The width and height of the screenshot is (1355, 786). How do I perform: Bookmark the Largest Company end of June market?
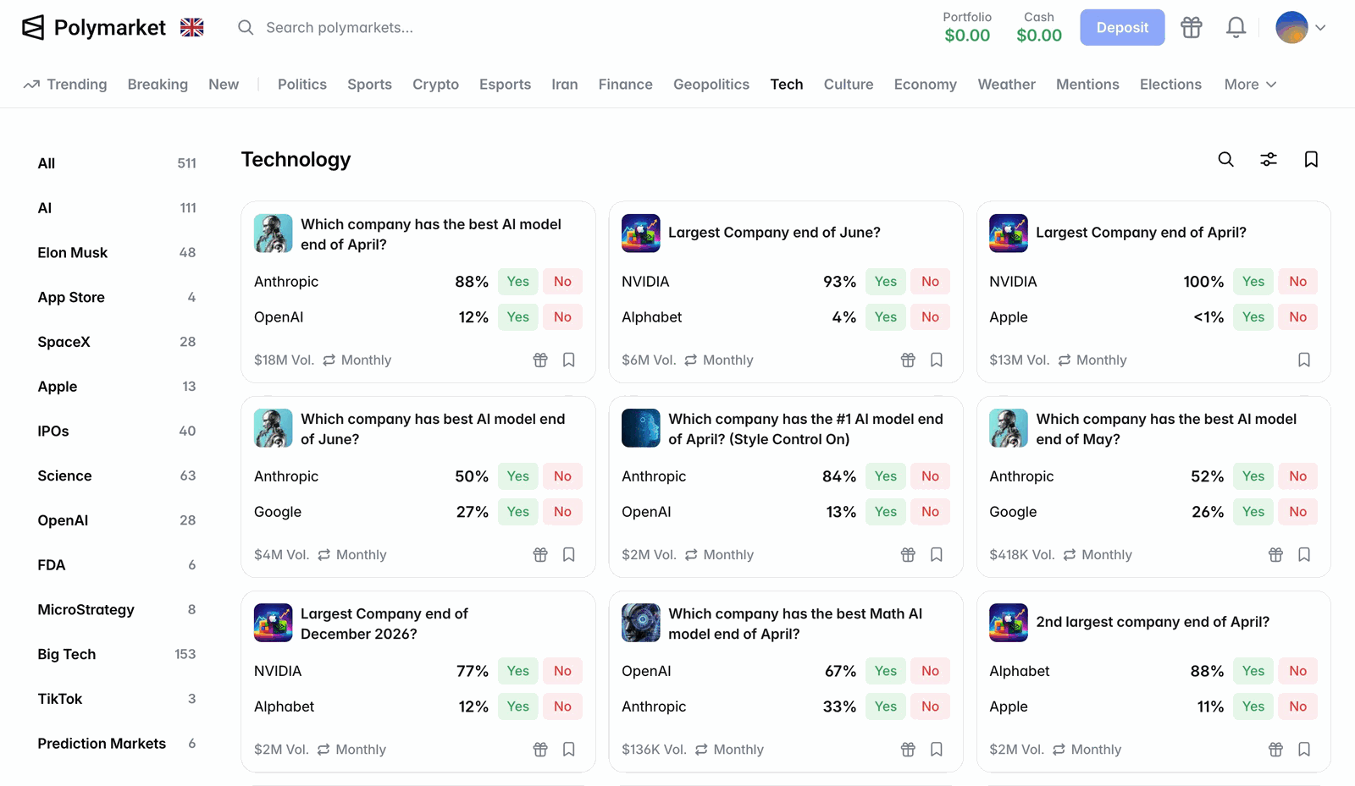[x=936, y=360]
